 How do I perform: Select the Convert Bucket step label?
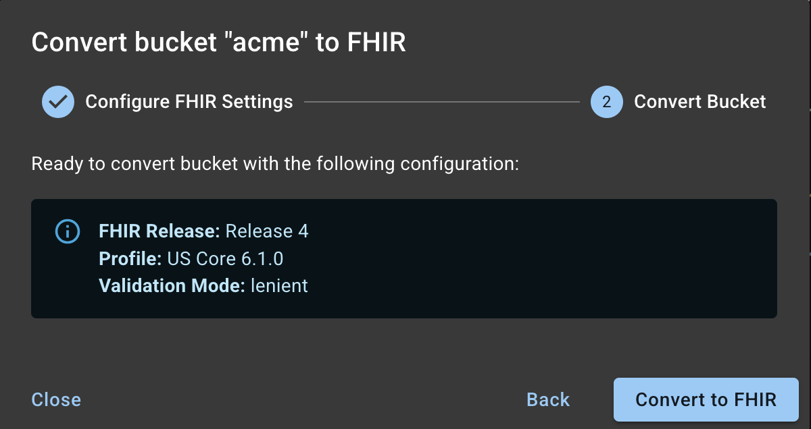[x=700, y=101]
